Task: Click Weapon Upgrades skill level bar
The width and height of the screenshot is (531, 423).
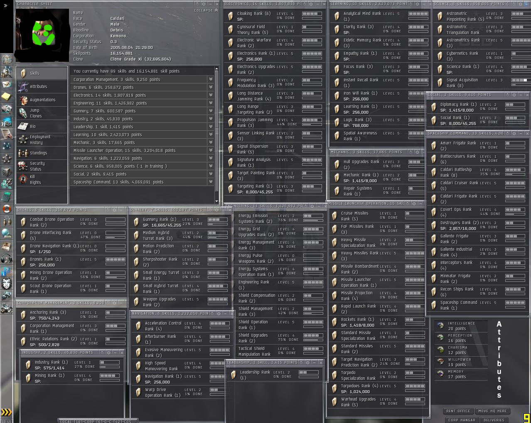Action: click(x=217, y=299)
